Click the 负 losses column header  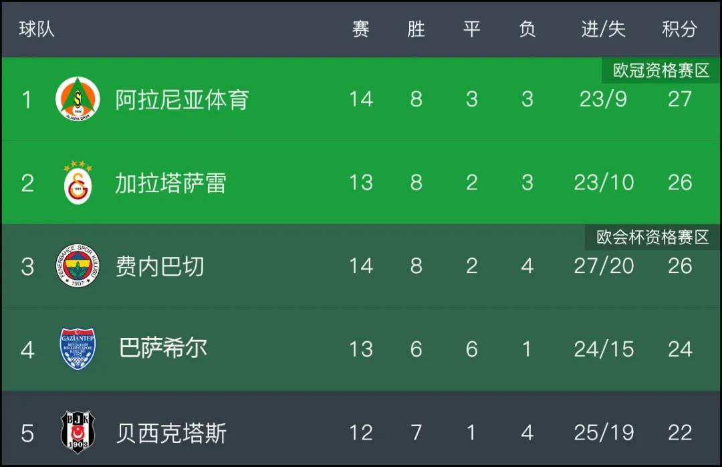[x=527, y=29]
